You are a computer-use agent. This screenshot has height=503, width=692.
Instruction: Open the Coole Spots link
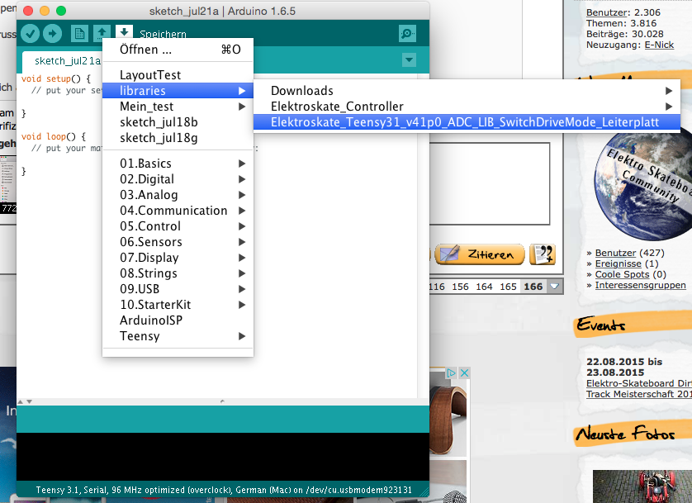tap(622, 274)
